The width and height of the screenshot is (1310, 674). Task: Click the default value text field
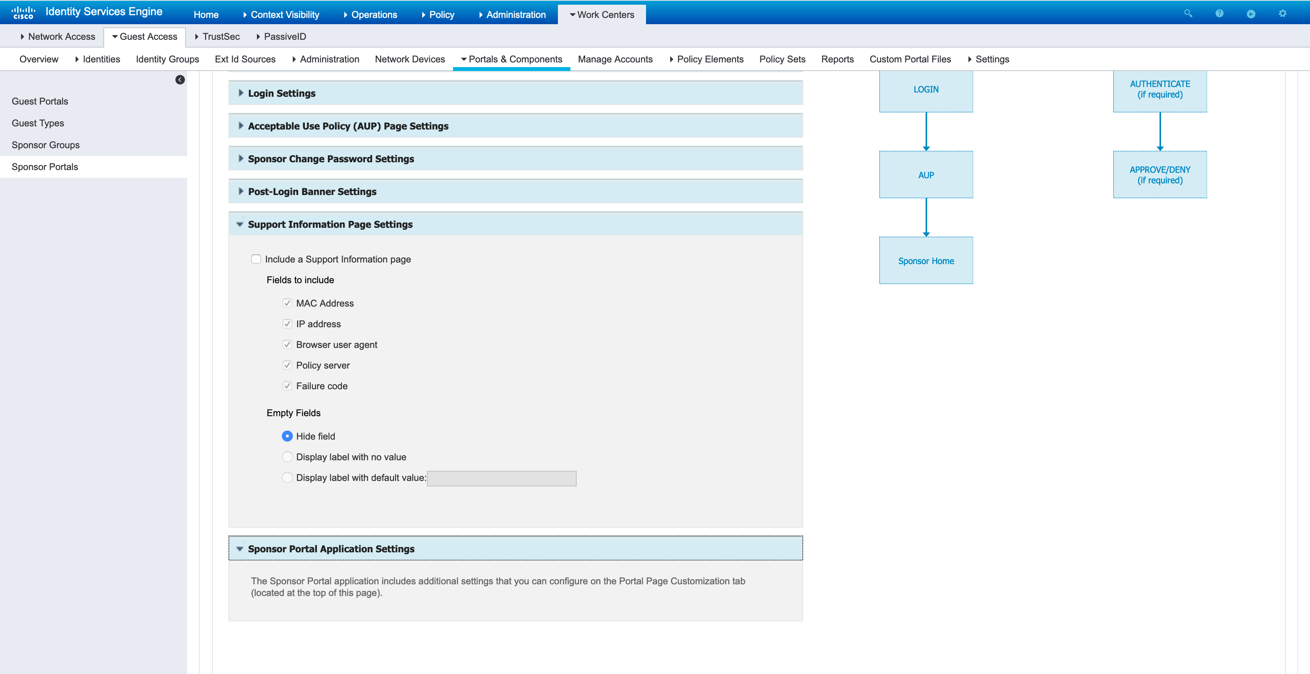coord(501,479)
